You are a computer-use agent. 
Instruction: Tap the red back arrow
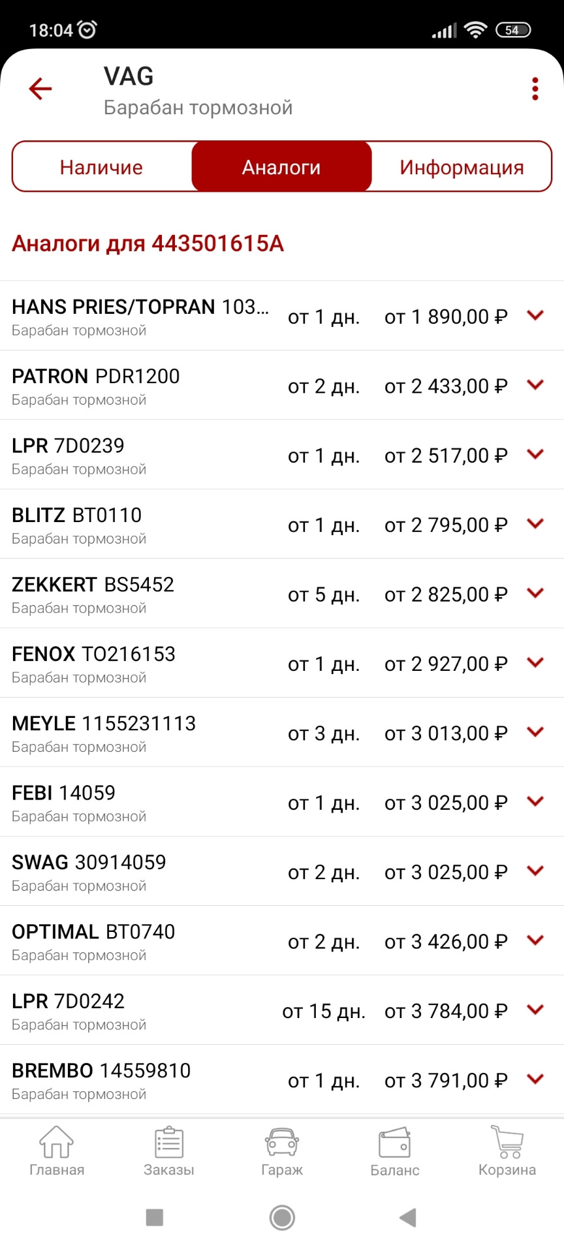tap(40, 89)
